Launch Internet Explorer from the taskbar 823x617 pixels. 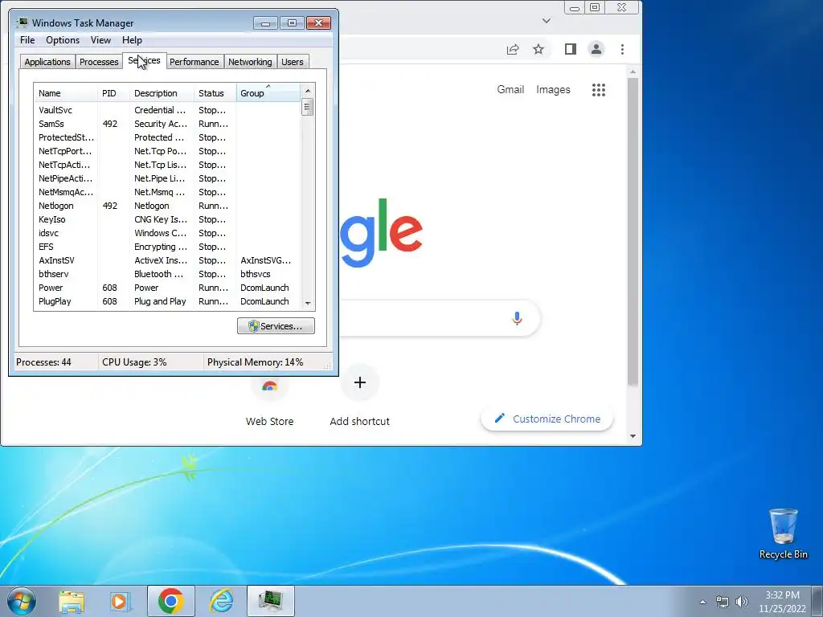click(221, 601)
